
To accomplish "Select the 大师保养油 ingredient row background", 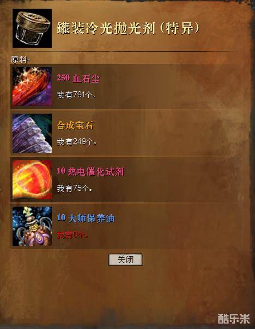I will point(130,226).
